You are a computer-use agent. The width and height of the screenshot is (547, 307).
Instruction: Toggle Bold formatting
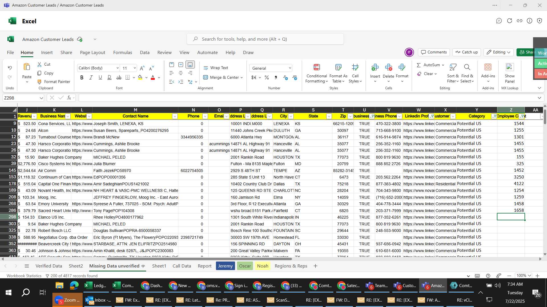[x=82, y=77]
